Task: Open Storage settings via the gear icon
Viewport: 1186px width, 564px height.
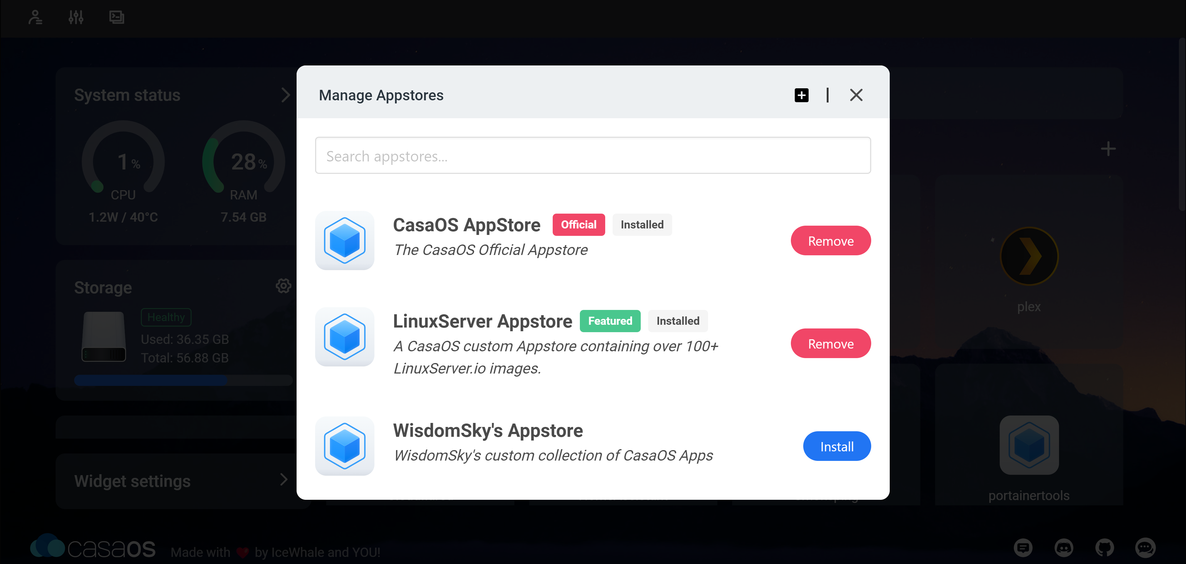Action: tap(283, 285)
